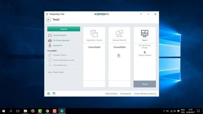Click the Vulnerability Scan magnifier icon
This screenshot has width=203, height=114.
click(50, 65)
